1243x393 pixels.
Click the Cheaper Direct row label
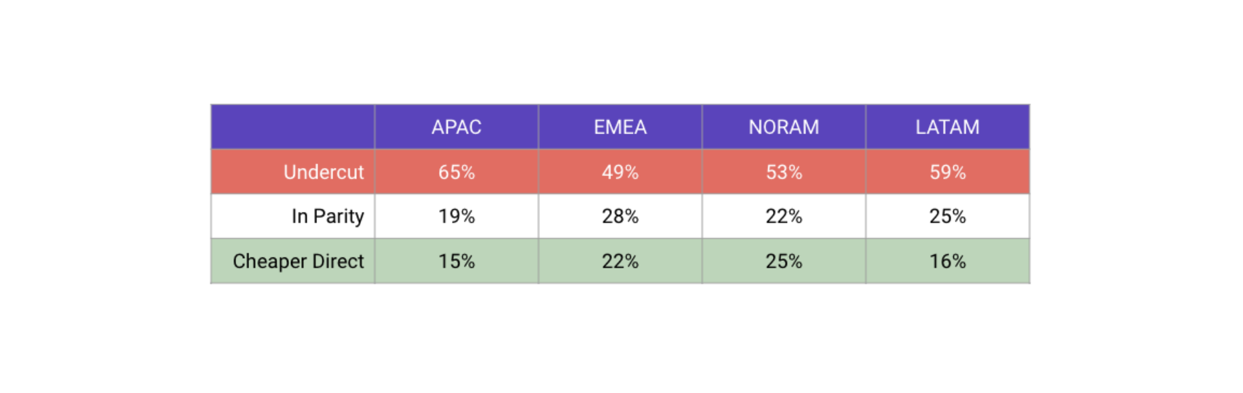[x=293, y=261]
